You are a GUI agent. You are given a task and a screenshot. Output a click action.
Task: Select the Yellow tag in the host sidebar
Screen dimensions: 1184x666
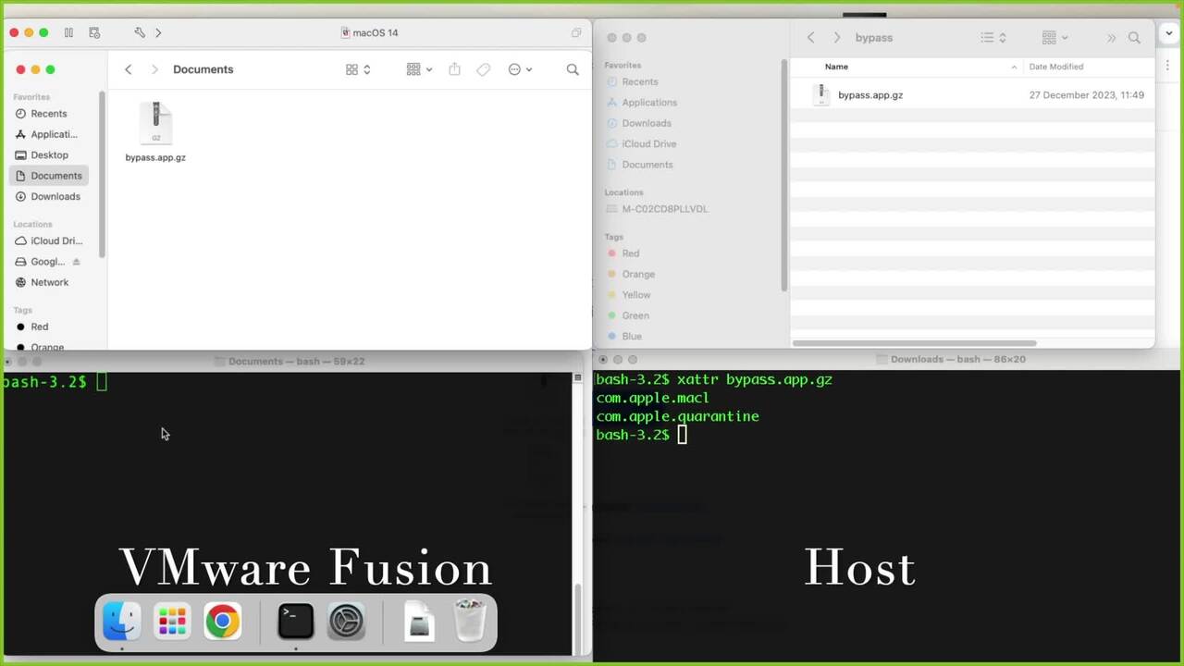click(635, 294)
